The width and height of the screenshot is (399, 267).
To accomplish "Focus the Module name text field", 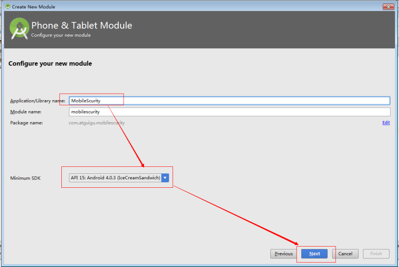I will point(229,112).
